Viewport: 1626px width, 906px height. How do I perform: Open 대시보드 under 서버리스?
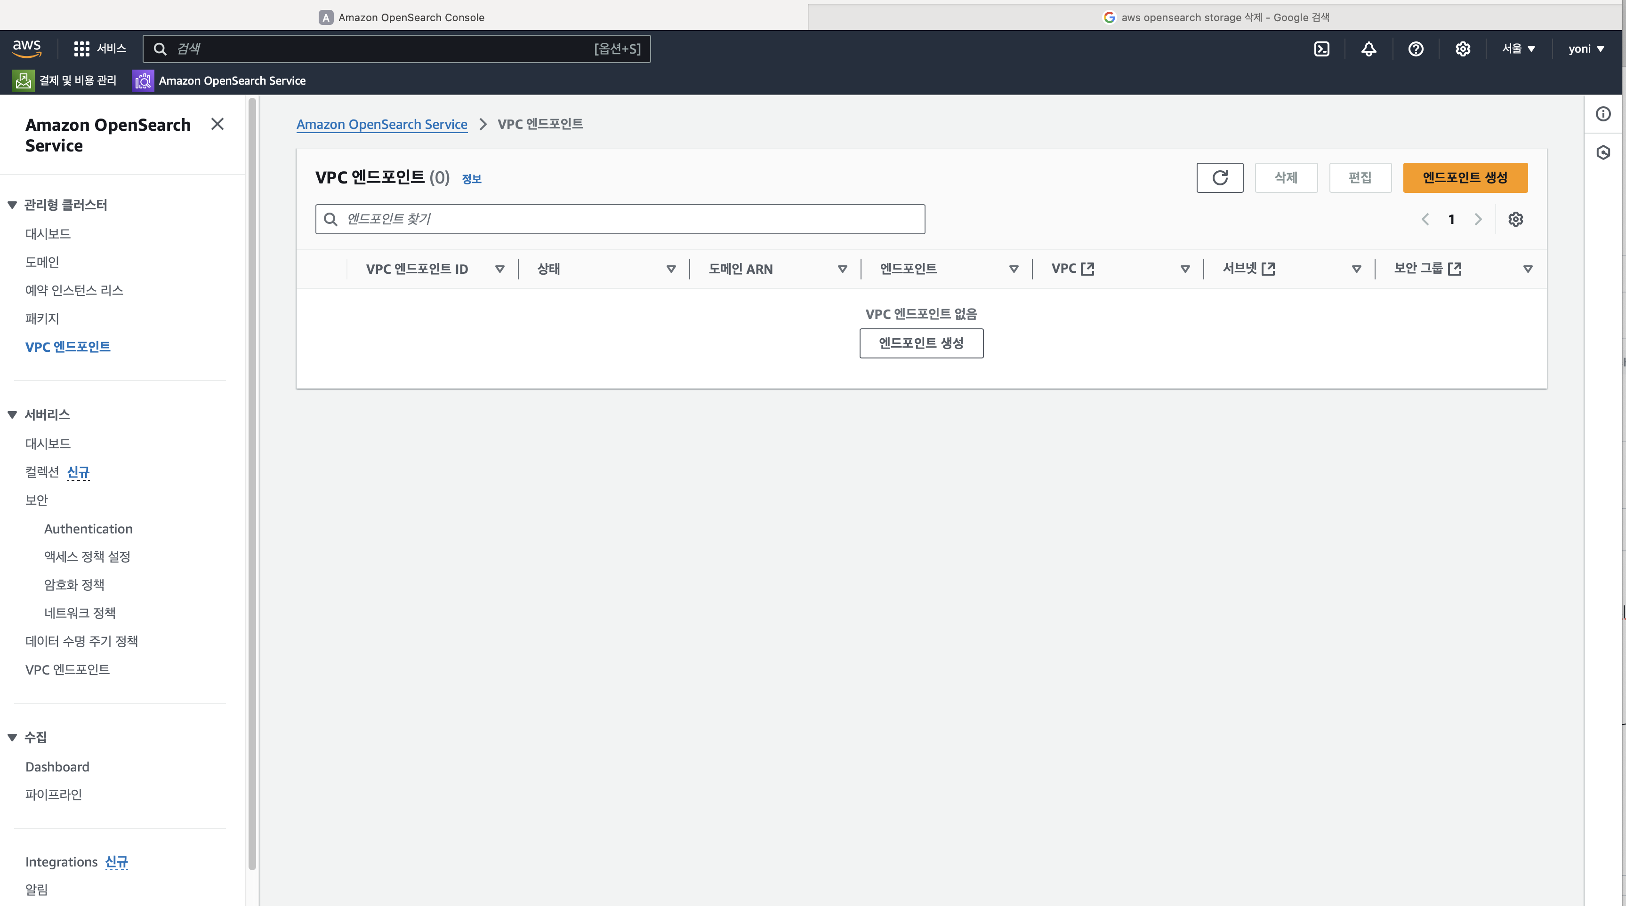(x=48, y=444)
